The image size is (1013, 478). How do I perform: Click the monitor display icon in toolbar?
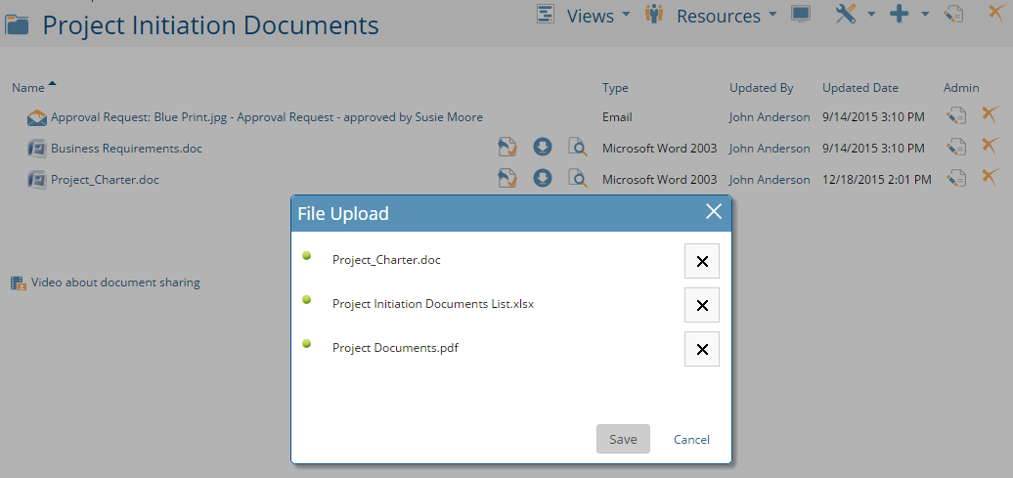[x=801, y=14]
